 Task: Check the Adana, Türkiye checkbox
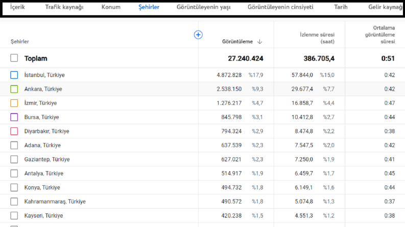click(x=14, y=145)
